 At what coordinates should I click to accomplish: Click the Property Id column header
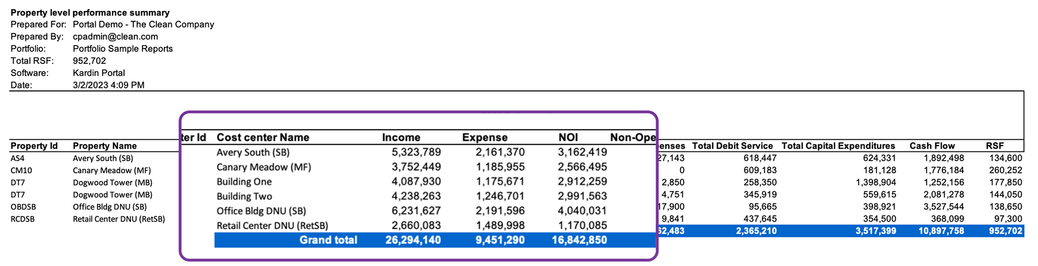(x=34, y=146)
